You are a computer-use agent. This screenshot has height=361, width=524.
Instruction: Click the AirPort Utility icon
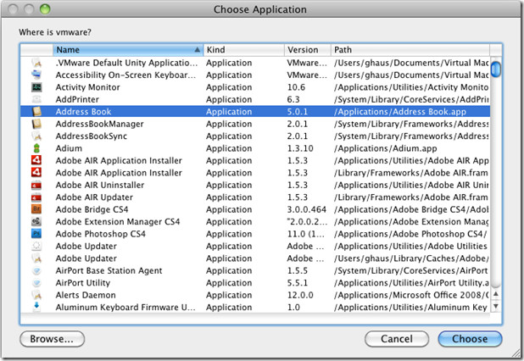point(36,283)
